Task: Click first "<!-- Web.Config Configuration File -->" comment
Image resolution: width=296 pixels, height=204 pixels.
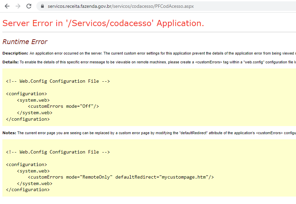Action: [58, 81]
